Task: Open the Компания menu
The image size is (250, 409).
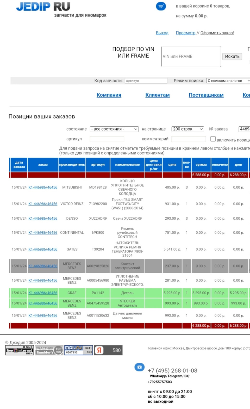Action: click(x=109, y=95)
